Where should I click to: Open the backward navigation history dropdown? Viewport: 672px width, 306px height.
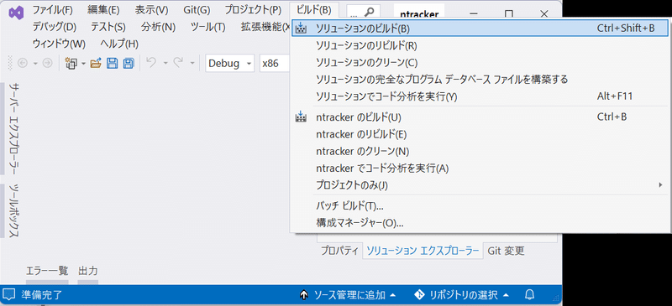(x=35, y=64)
